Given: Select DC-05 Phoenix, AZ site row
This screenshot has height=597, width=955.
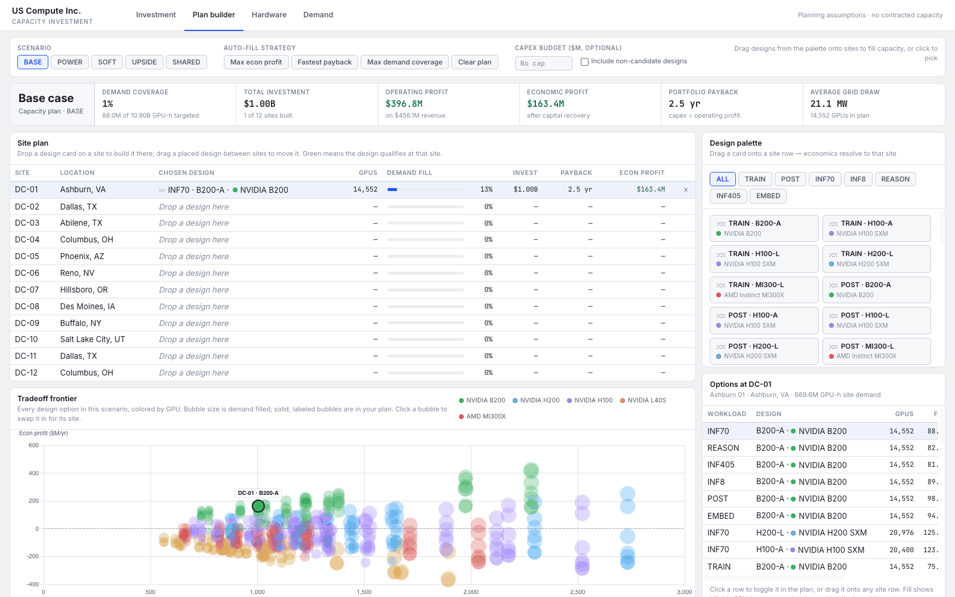Looking at the screenshot, I should (353, 256).
